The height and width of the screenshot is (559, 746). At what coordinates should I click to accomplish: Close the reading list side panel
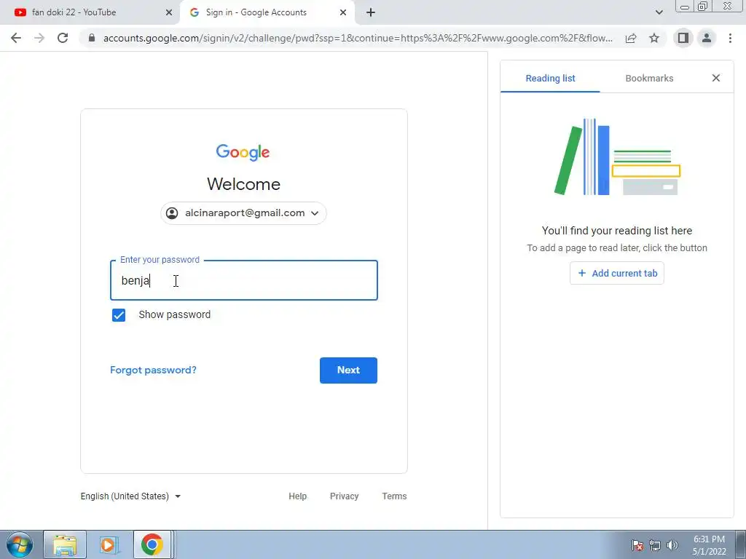[715, 78]
